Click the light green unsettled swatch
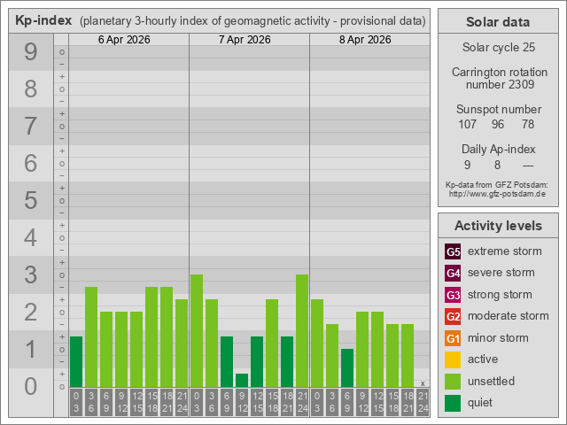Screen dimensions: 567x425 (453, 382)
